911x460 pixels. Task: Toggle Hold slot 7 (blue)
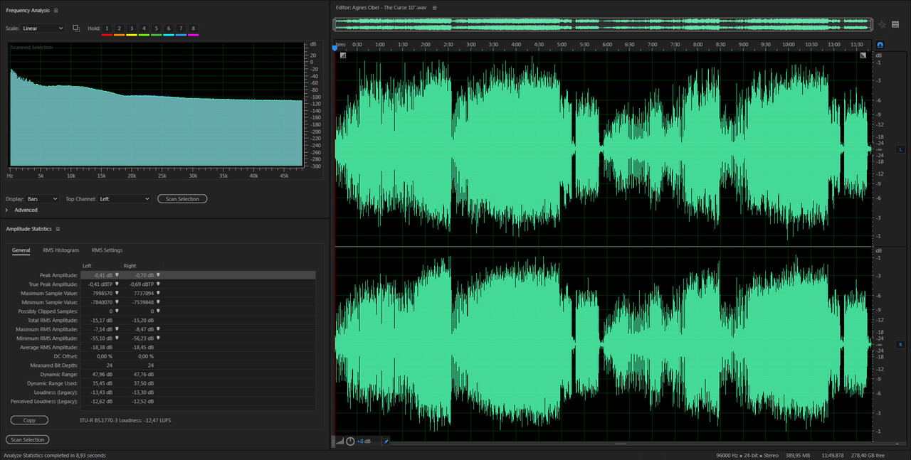(x=181, y=28)
